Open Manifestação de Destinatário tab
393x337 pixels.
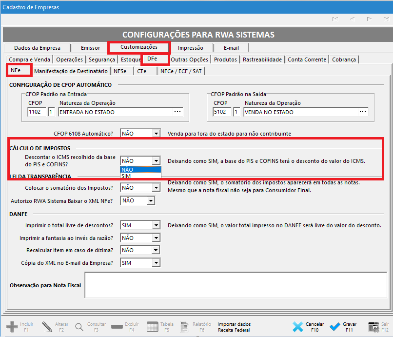tap(71, 72)
